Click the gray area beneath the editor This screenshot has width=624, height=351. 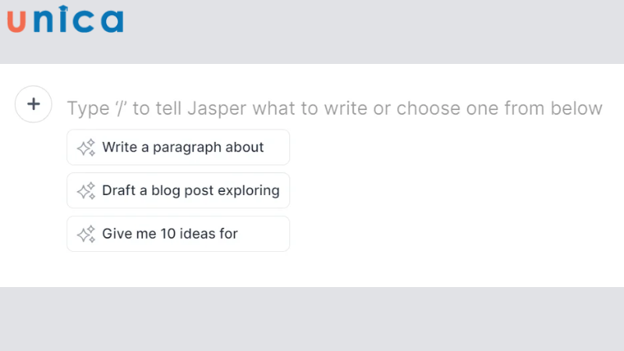312,320
